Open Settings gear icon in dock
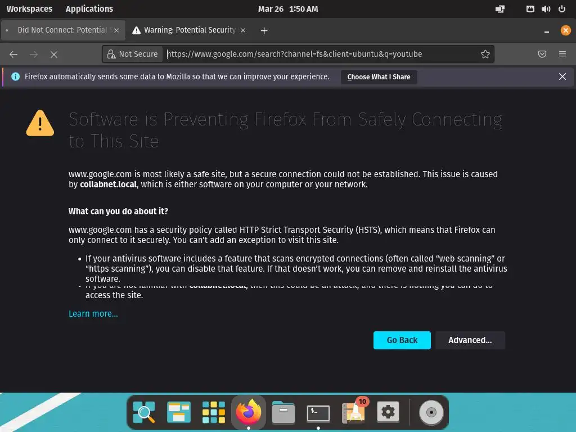 pos(388,412)
